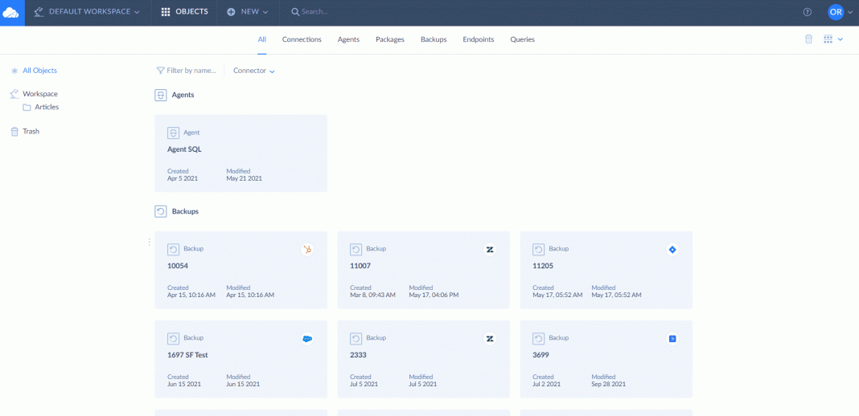
Task: Switch to the Endpoints tab
Action: 479,39
